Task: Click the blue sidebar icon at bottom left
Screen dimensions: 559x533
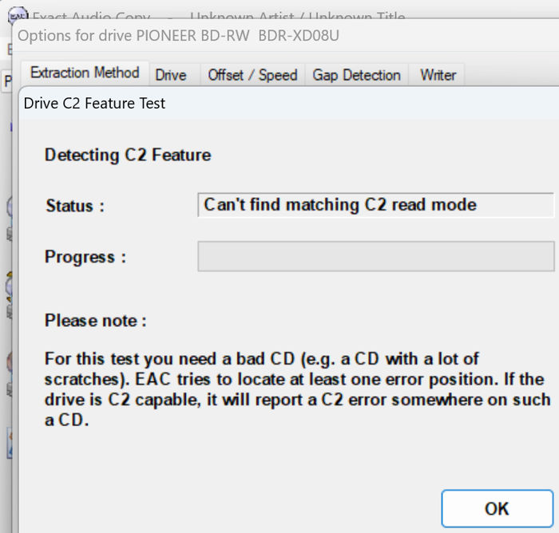Action: pos(10,444)
